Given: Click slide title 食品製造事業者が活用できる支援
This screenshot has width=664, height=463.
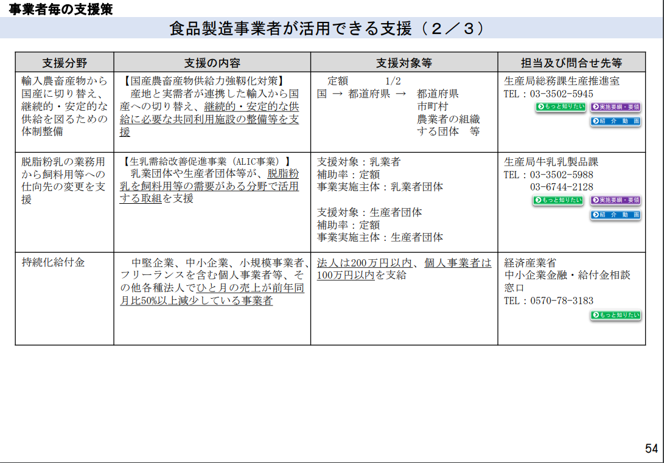Looking at the screenshot, I should pos(291,29).
